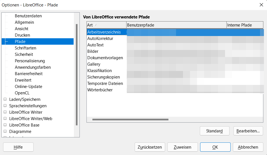The width and height of the screenshot is (267, 155).
Task: Open the Bearbeiten... path editor
Action: pyautogui.click(x=248, y=131)
